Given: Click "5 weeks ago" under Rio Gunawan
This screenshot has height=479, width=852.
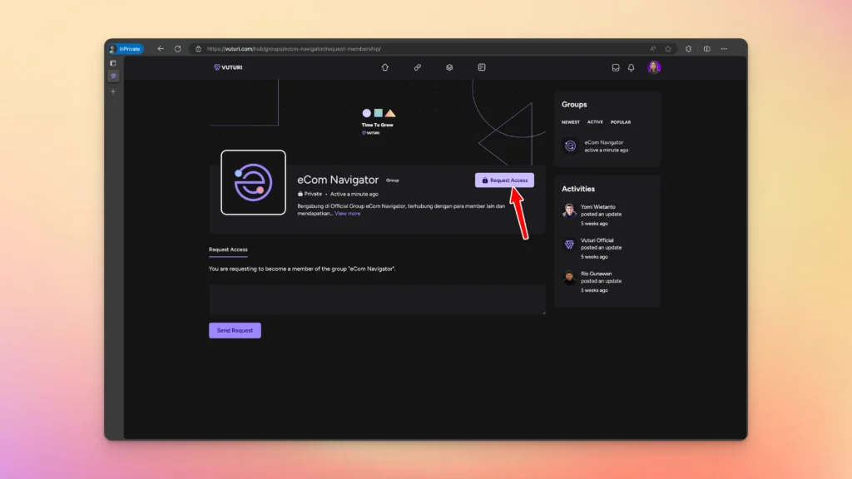Looking at the screenshot, I should tap(594, 290).
